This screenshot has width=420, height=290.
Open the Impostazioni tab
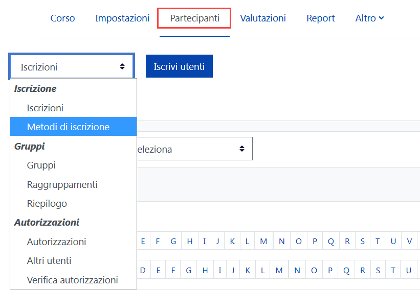pyautogui.click(x=122, y=18)
